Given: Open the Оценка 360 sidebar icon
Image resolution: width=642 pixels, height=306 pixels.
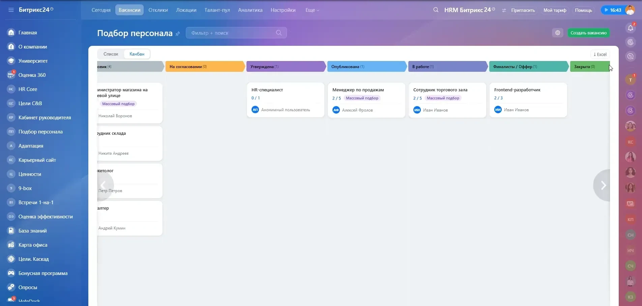Looking at the screenshot, I should pos(11,75).
